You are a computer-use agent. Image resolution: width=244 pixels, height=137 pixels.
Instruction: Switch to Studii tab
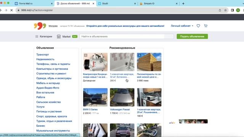(x=117, y=3)
